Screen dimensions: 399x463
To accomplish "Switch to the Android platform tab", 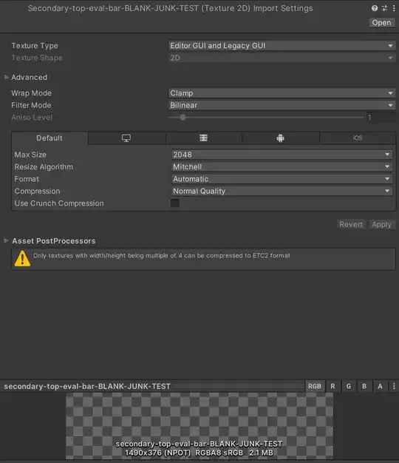I will pos(281,138).
